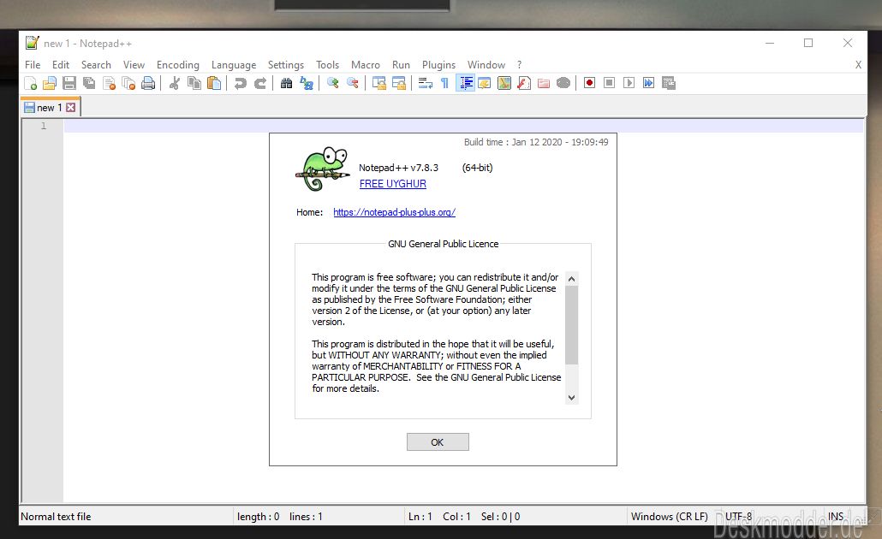Open the File menu
The width and height of the screenshot is (882, 539).
33,65
